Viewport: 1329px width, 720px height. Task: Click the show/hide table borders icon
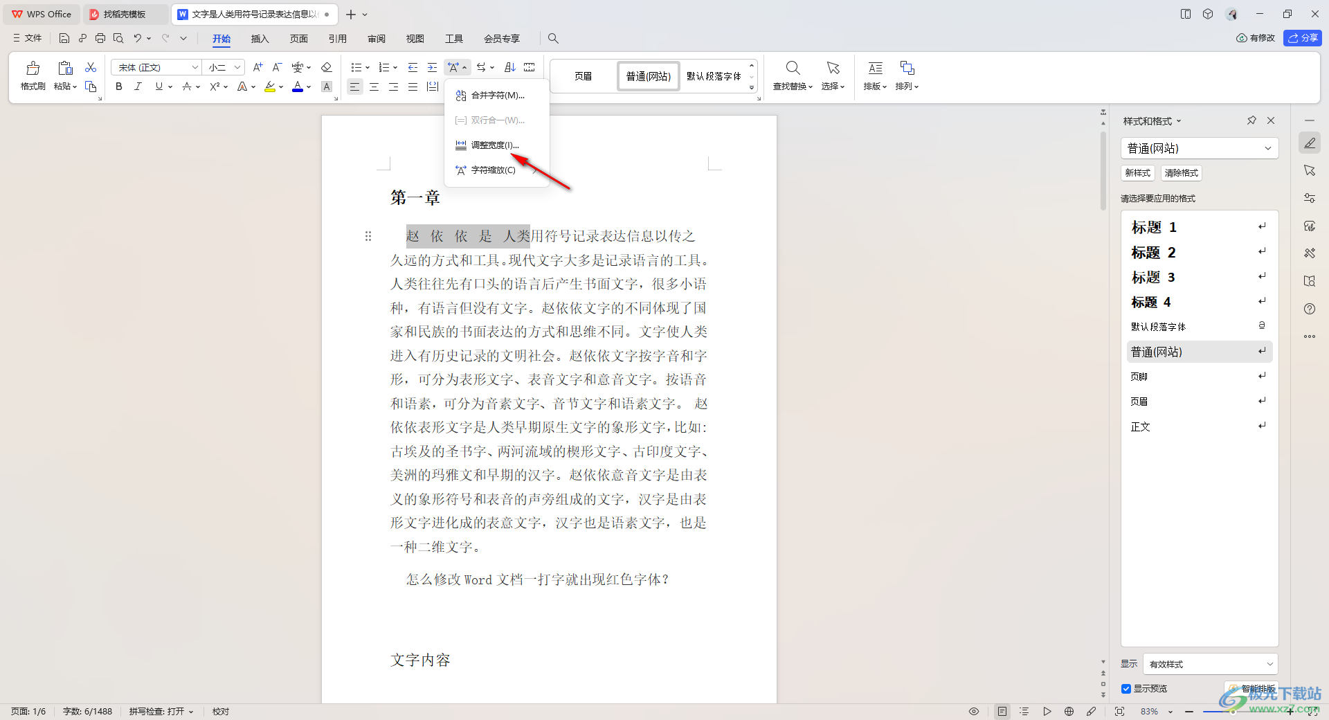pyautogui.click(x=530, y=67)
